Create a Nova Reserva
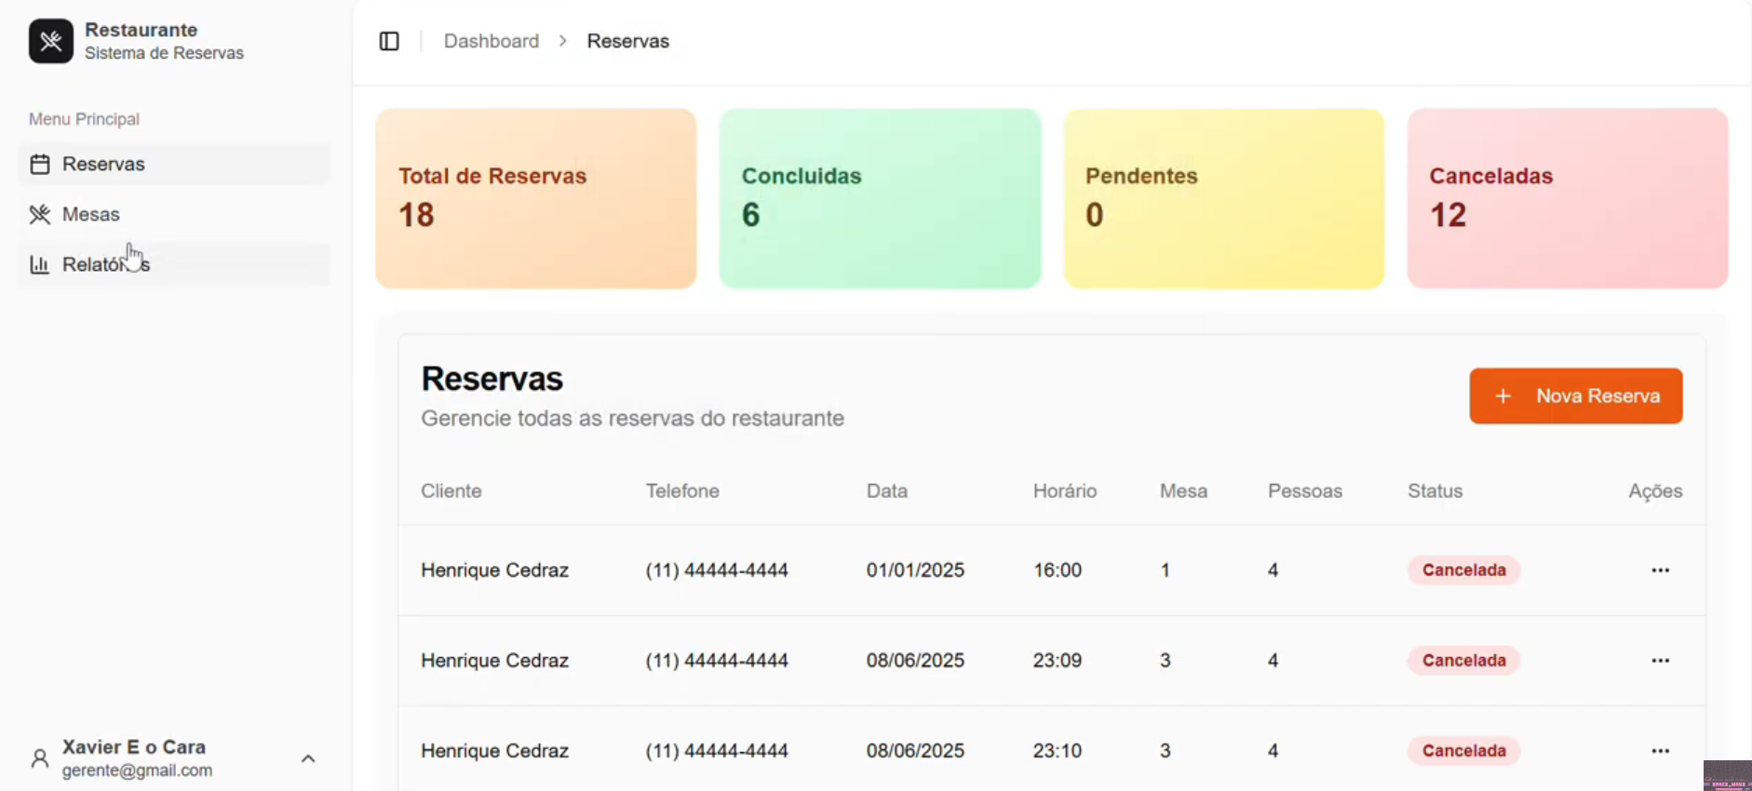Screen dimensions: 1752x791 [x=1575, y=396]
